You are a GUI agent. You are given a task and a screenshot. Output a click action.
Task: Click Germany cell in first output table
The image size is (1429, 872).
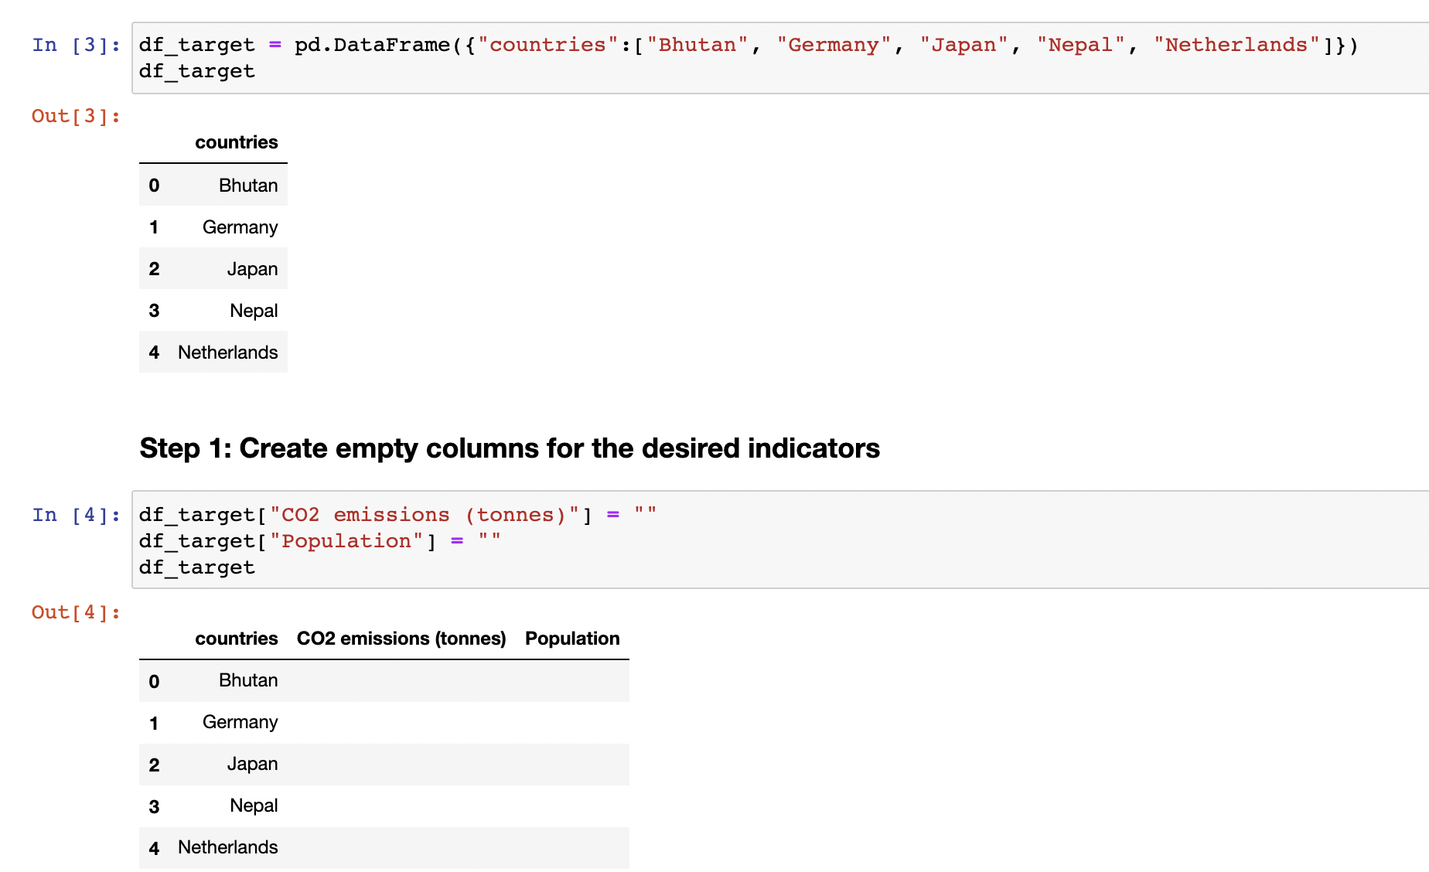[240, 227]
